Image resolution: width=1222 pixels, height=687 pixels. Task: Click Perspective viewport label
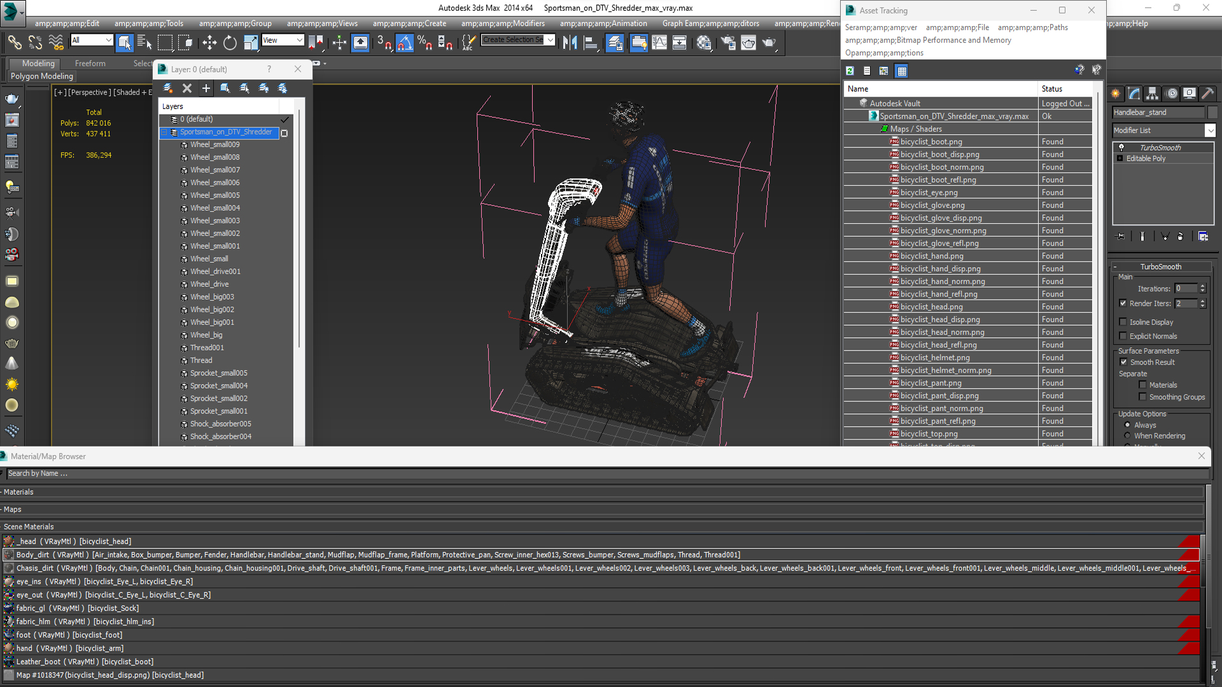89,92
